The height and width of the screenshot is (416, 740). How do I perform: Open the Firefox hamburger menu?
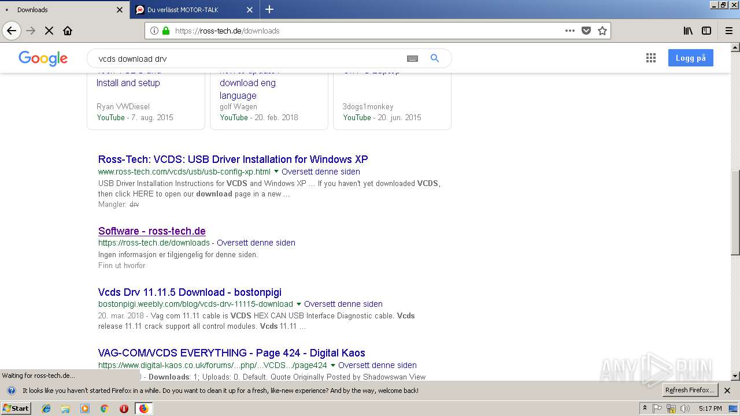pos(728,31)
